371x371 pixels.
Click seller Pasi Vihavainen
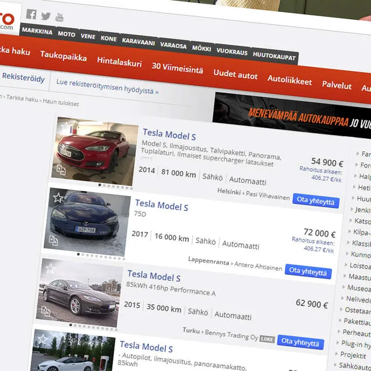tap(268, 196)
